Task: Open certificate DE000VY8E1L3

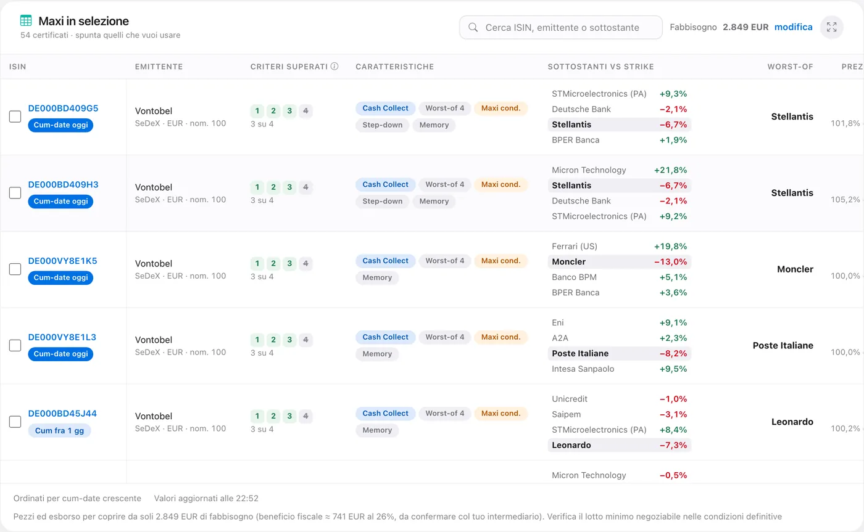Action: click(x=62, y=338)
